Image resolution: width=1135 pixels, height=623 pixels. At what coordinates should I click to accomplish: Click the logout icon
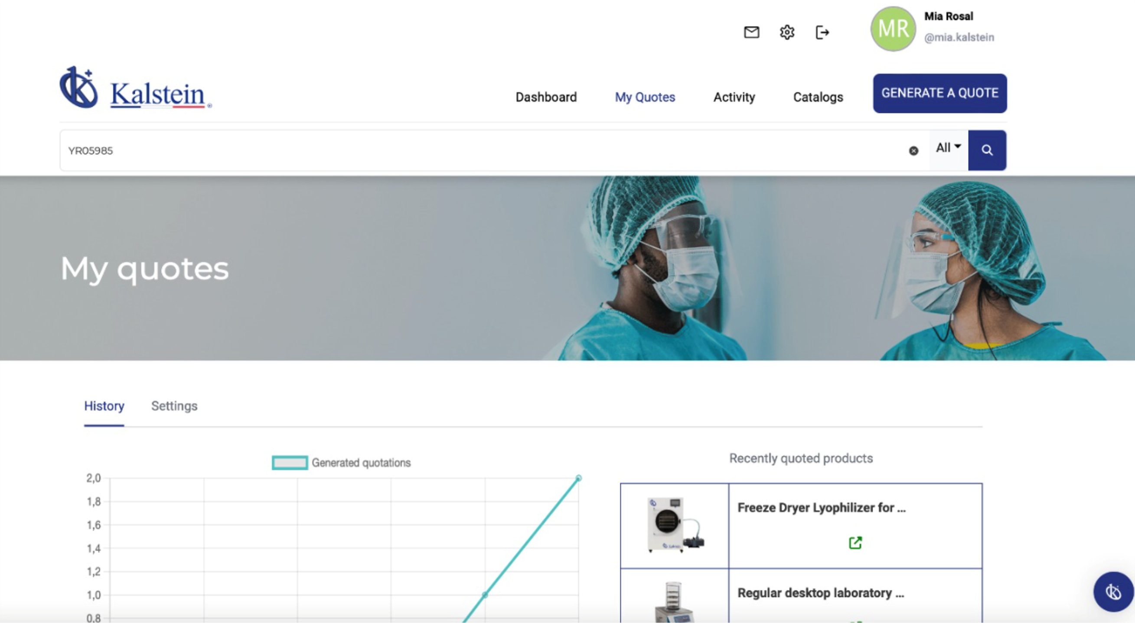click(822, 32)
